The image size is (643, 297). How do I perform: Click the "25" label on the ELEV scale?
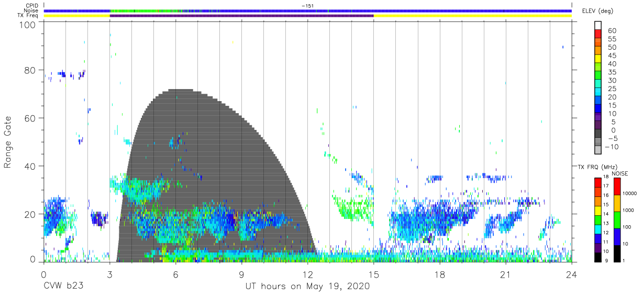pos(612,89)
